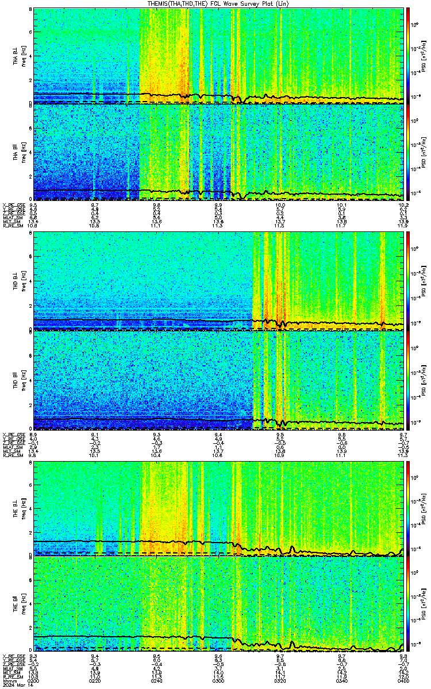Click the THD B⊥ y-axis label
Image resolution: width=431 pixels, height=689 pixels.
[x=16, y=280]
